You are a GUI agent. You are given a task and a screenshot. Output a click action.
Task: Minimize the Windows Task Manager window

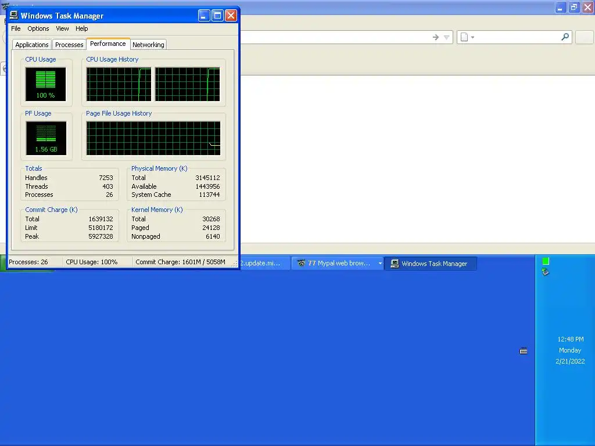(x=204, y=16)
